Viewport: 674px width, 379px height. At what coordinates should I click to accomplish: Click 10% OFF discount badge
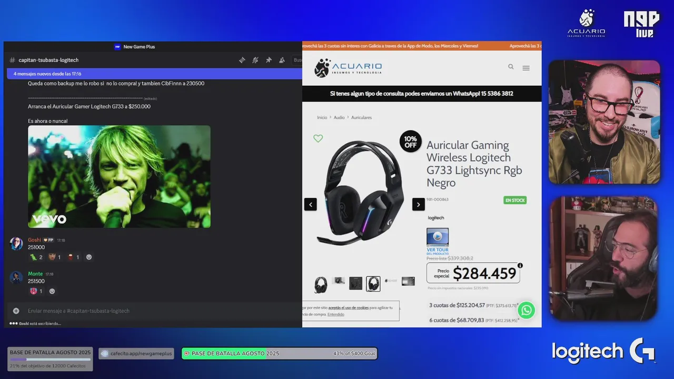click(411, 142)
